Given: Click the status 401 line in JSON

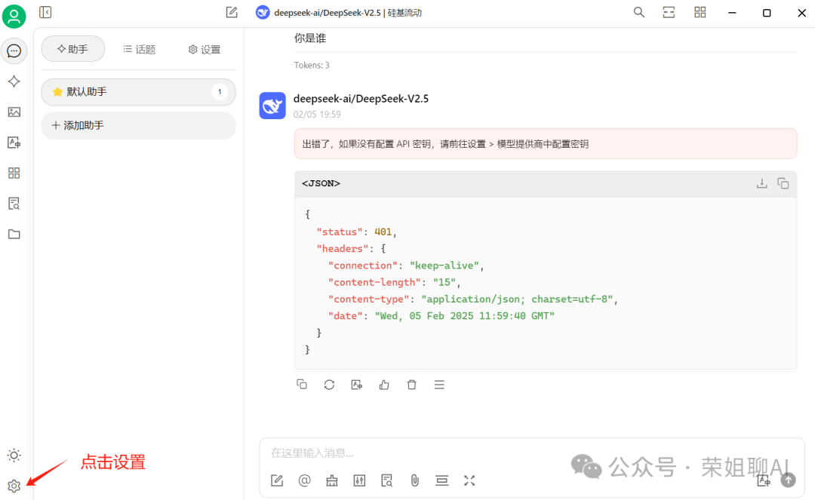Looking at the screenshot, I should tap(356, 232).
